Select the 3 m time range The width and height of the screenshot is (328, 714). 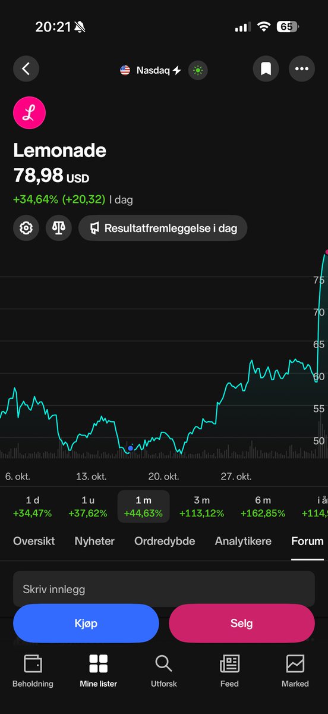202,506
